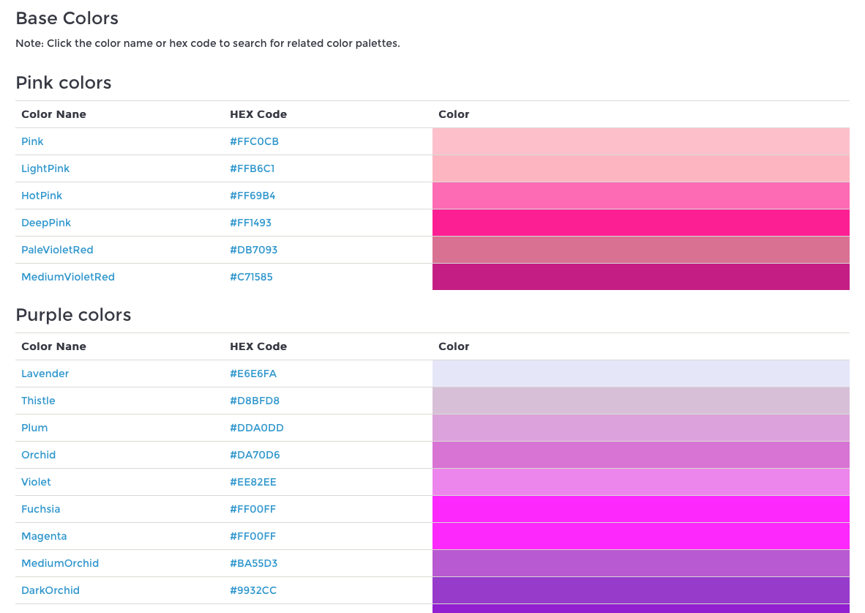Screen dimensions: 865x613
Task: Select the LightPink color name link
Action: (x=45, y=168)
